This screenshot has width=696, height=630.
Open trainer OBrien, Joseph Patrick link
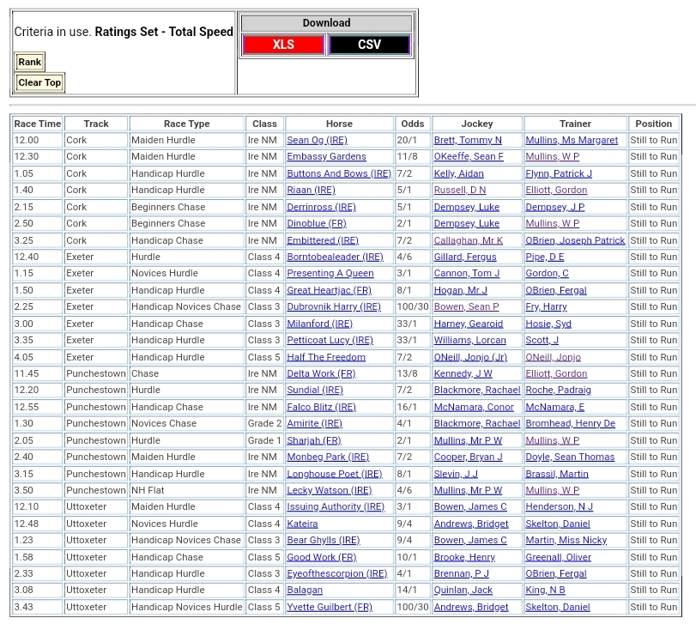[x=575, y=240]
